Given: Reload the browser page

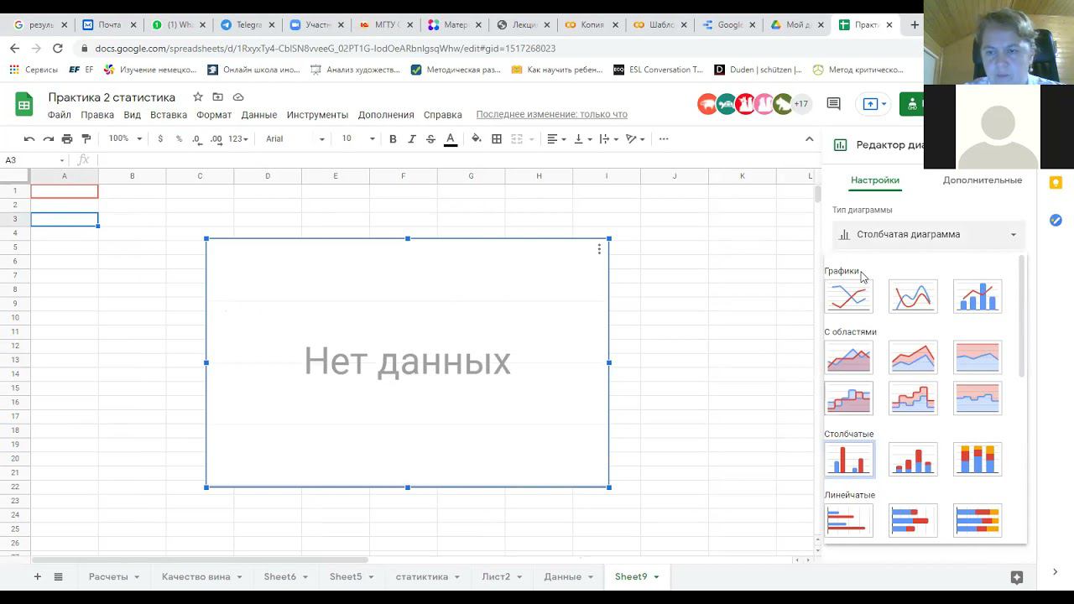Looking at the screenshot, I should coord(57,49).
